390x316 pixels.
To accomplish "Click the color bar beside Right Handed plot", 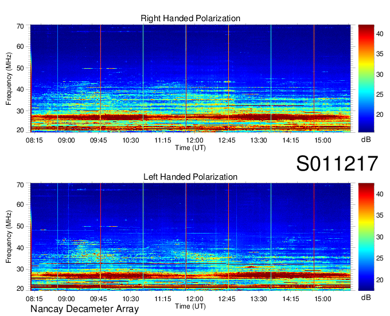I will [366, 78].
